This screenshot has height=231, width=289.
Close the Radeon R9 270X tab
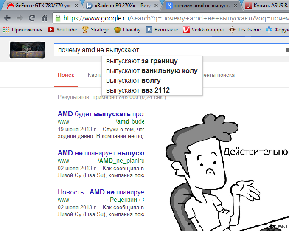[156, 6]
